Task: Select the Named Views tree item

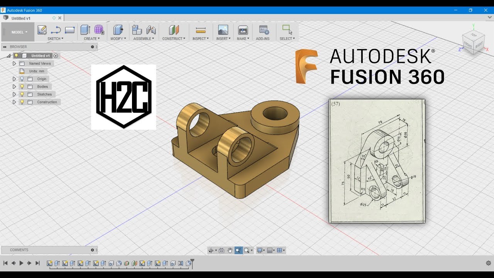Action: tap(36, 63)
